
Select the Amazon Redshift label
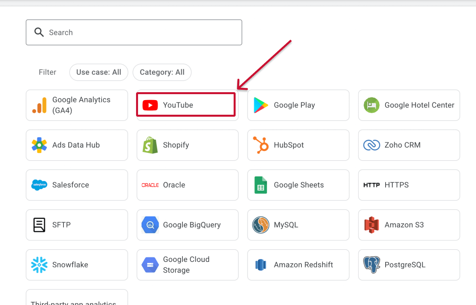[x=303, y=265]
